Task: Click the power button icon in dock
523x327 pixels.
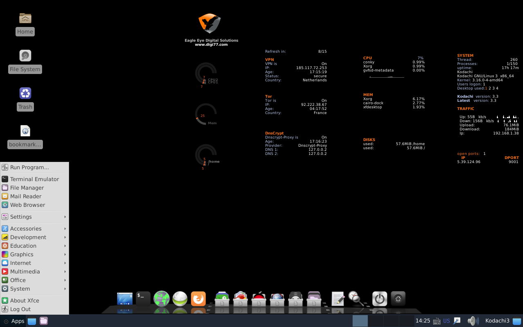Action: point(380,299)
